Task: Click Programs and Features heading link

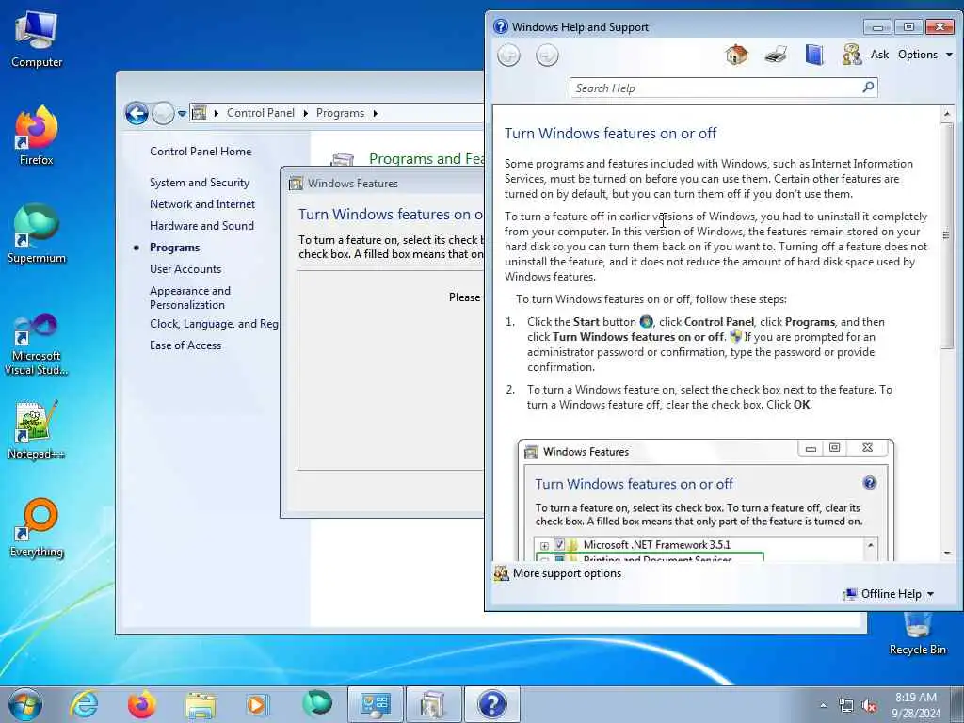Action: pos(426,158)
